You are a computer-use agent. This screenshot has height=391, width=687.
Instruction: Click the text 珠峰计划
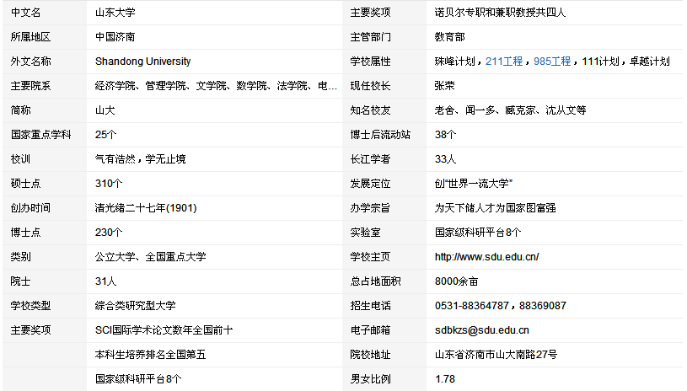pos(455,62)
